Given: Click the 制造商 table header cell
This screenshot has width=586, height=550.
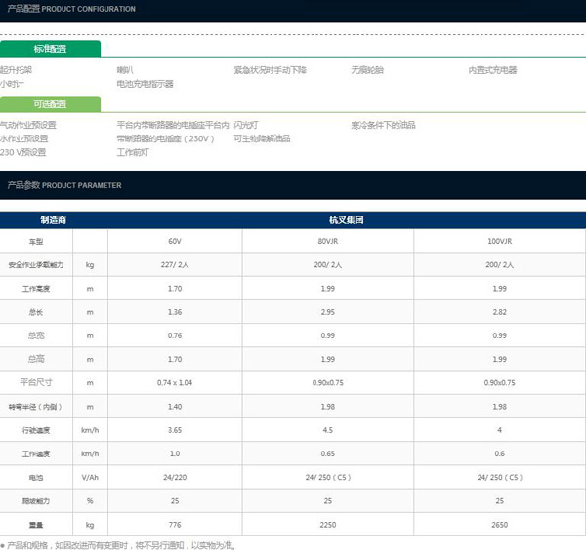Looking at the screenshot, I should point(53,220).
